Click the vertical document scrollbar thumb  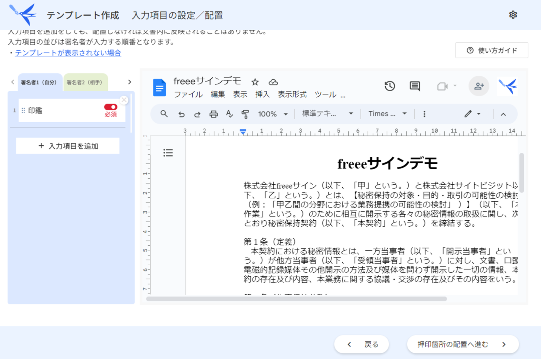point(522,173)
